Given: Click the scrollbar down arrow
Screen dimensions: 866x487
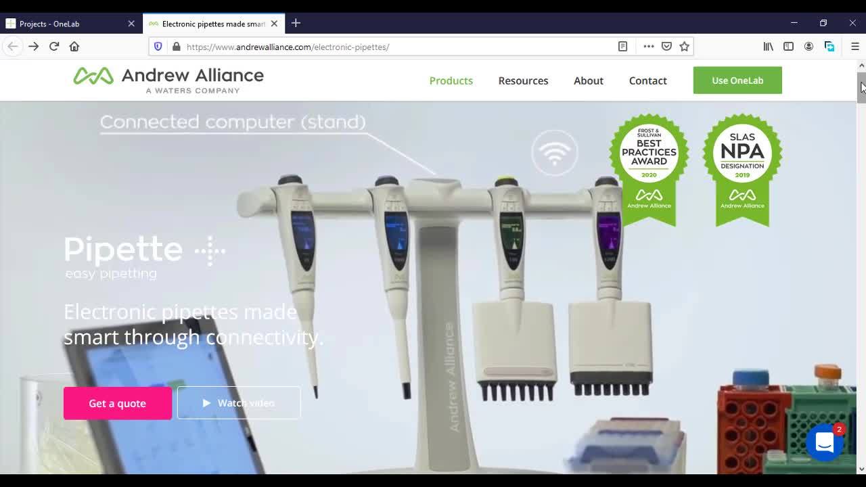Looking at the screenshot, I should (861, 468).
